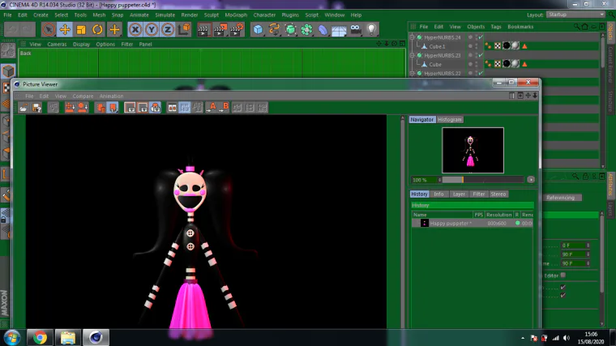The width and height of the screenshot is (616, 346).
Task: Open the MoGraph menu
Action: (236, 15)
